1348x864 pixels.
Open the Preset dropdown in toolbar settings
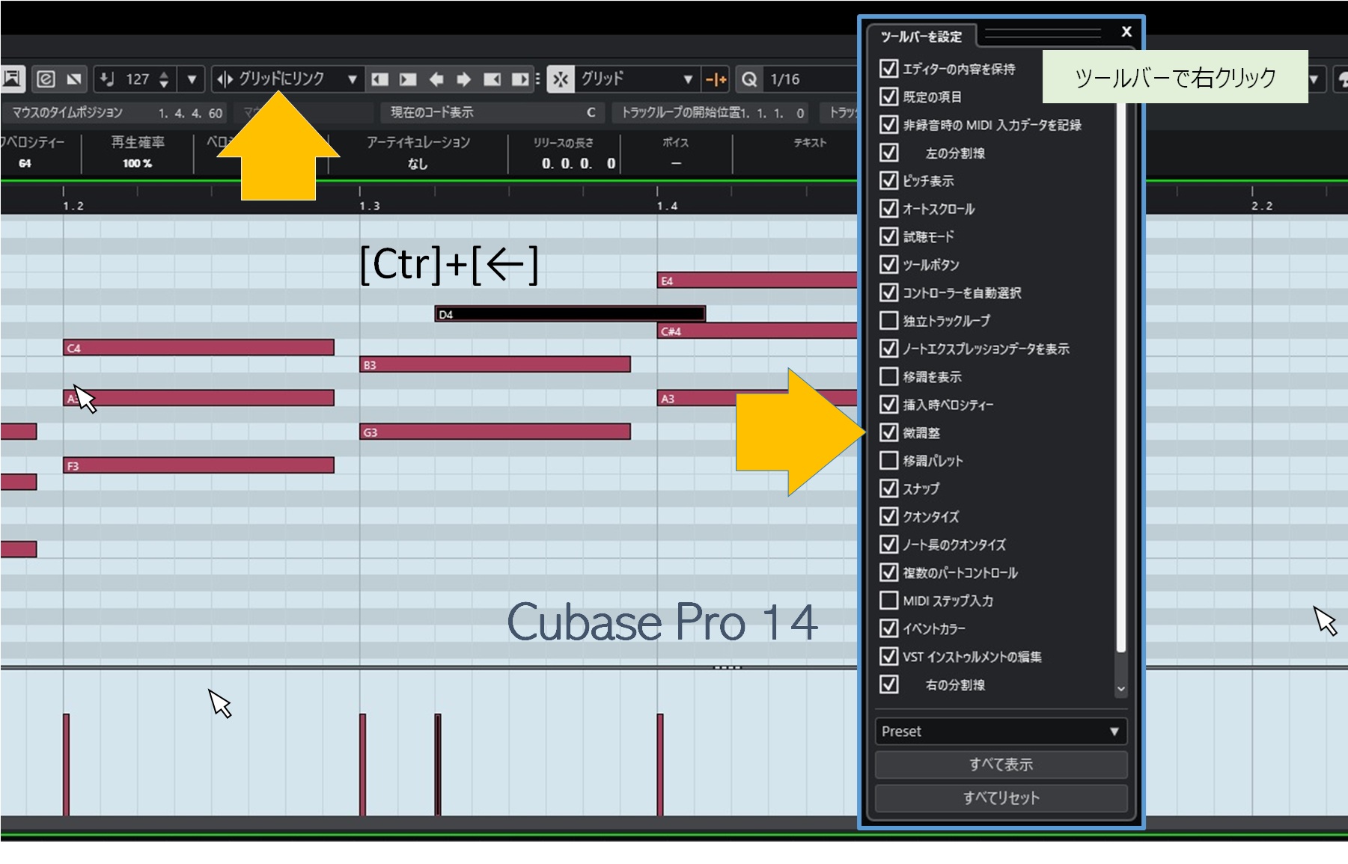(x=1001, y=732)
